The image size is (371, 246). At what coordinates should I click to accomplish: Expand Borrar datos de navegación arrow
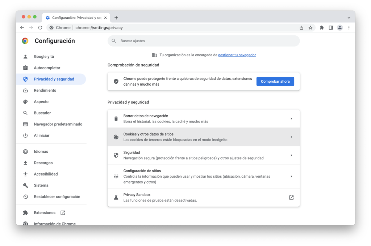(291, 118)
